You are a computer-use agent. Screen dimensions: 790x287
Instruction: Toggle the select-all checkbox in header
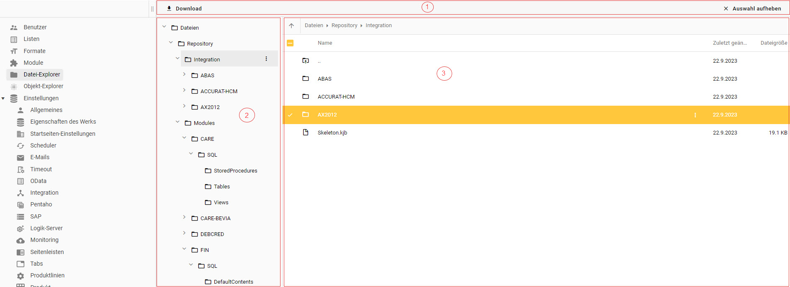pyautogui.click(x=290, y=43)
